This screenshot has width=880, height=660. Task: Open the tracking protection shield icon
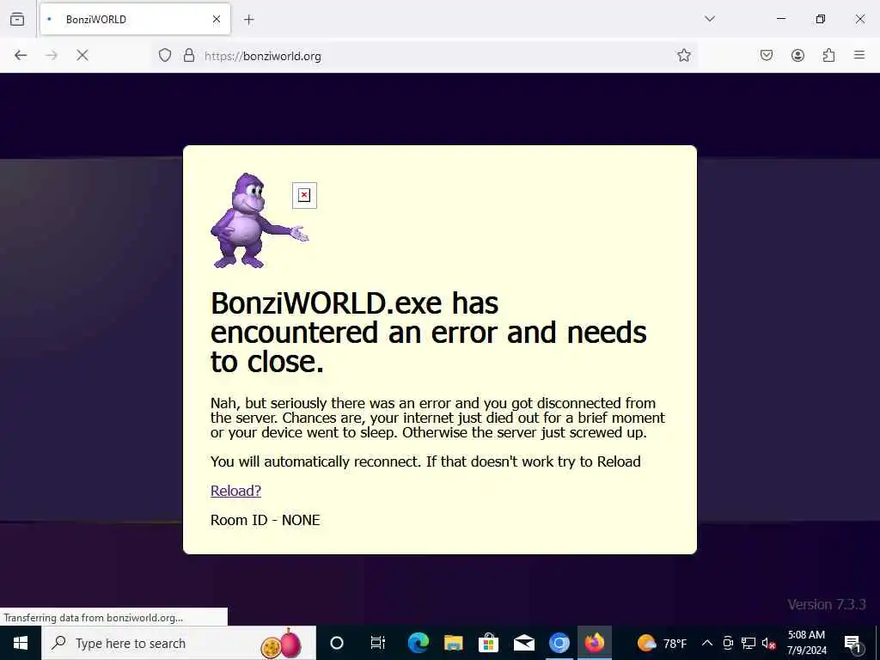pos(164,55)
